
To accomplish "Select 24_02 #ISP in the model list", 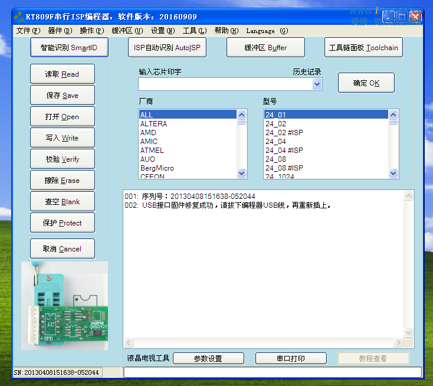I will pyautogui.click(x=326, y=132).
